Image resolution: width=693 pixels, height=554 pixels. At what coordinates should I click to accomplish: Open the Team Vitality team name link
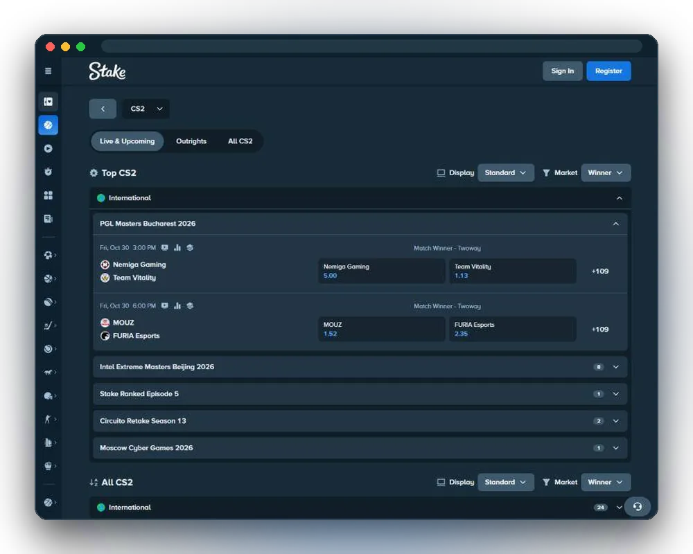point(134,278)
